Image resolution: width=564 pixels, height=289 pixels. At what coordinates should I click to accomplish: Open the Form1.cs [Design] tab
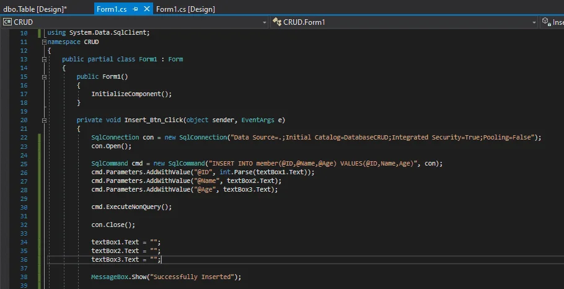[185, 9]
